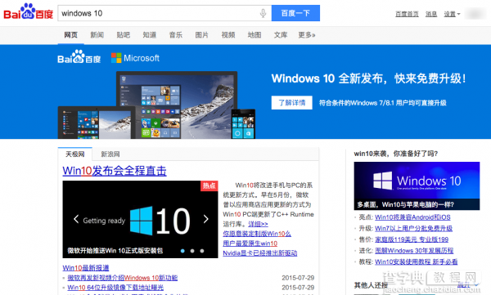Open the Win10发布会全程直击 headline link

[x=115, y=171]
